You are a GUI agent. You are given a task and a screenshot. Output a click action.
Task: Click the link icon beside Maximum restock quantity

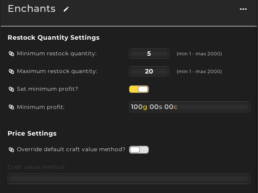(11, 71)
